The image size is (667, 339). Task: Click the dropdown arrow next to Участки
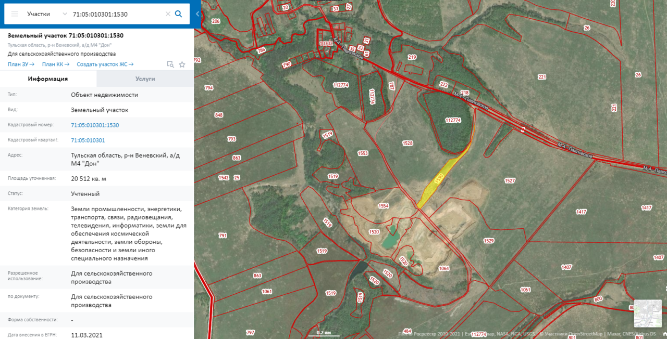[x=64, y=14]
